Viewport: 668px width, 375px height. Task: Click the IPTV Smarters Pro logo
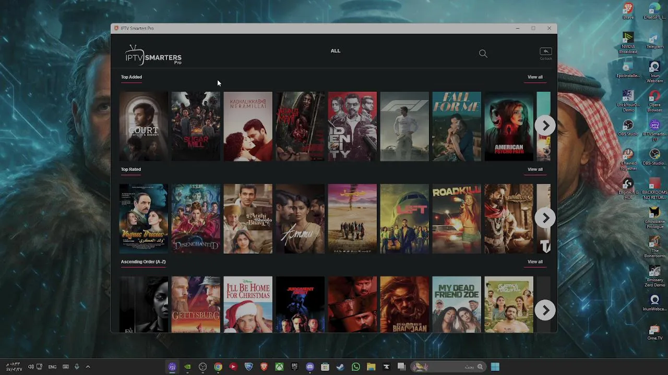(x=153, y=55)
